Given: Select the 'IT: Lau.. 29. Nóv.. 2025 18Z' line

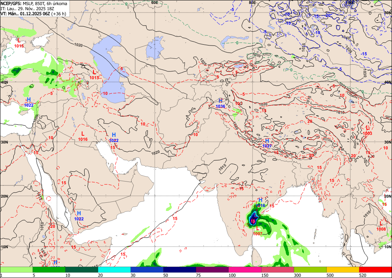Looking at the screenshot, I should click(x=27, y=9).
